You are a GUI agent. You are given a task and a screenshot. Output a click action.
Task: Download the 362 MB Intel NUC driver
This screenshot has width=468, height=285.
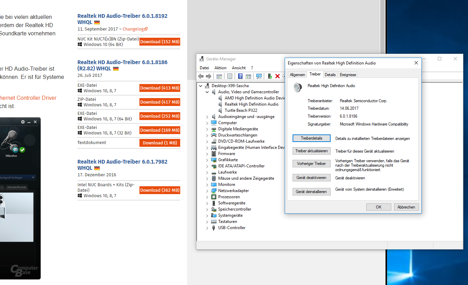coord(160,190)
